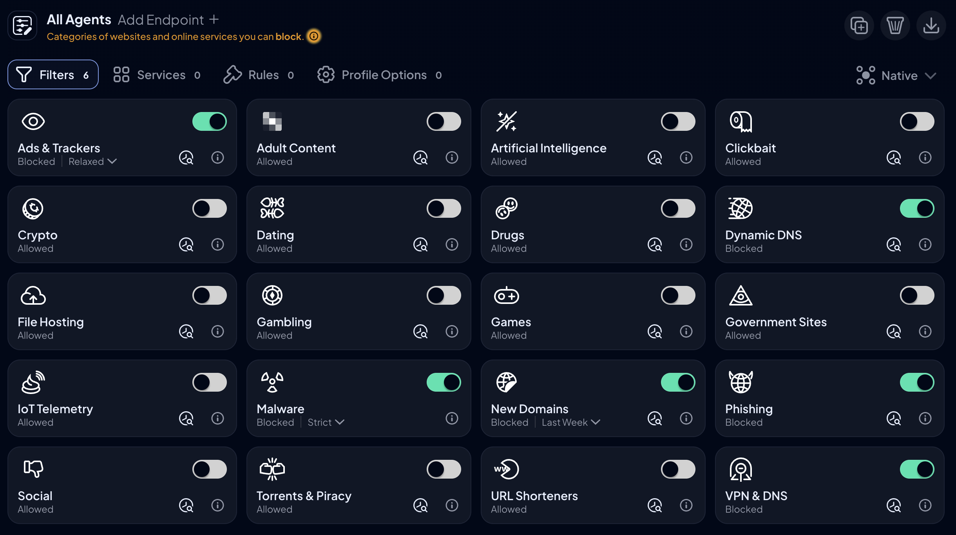Click the download export icon

(931, 26)
